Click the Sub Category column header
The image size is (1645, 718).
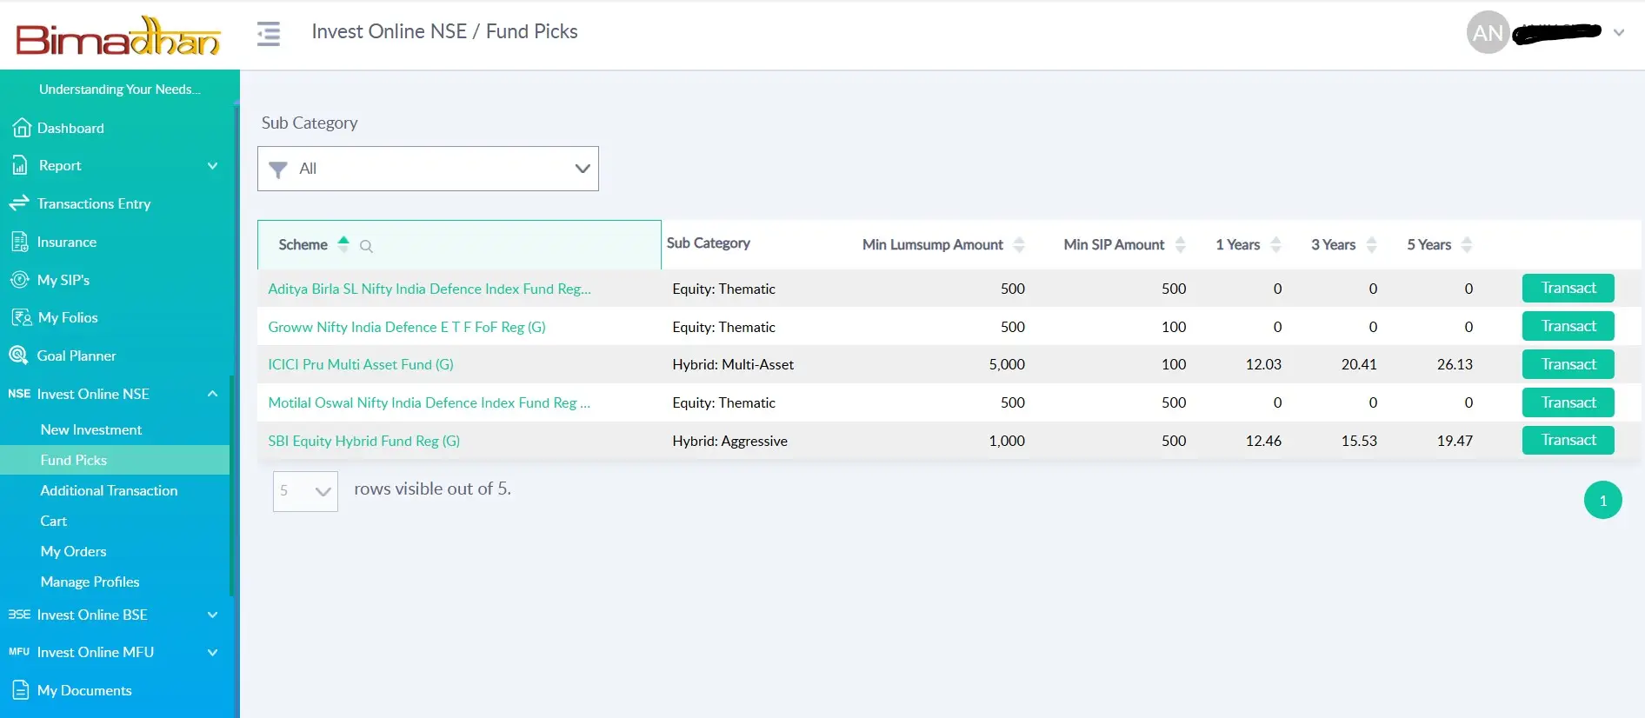(708, 243)
